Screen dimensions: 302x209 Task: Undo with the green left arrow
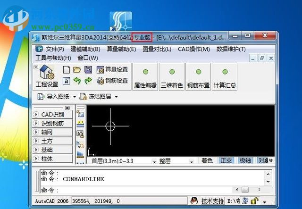click(x=77, y=81)
